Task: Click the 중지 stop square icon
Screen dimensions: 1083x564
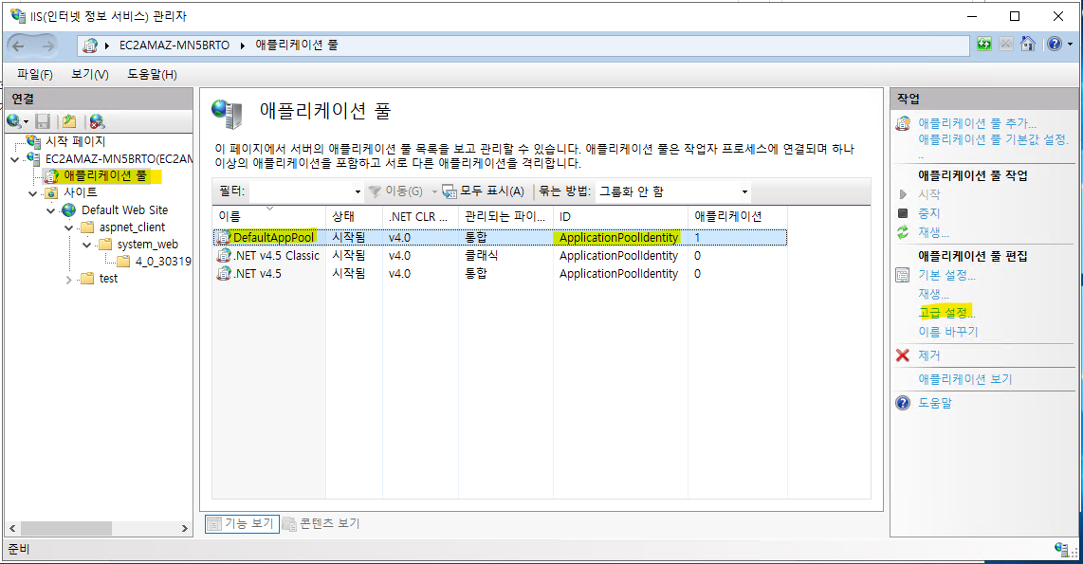Action: (903, 213)
